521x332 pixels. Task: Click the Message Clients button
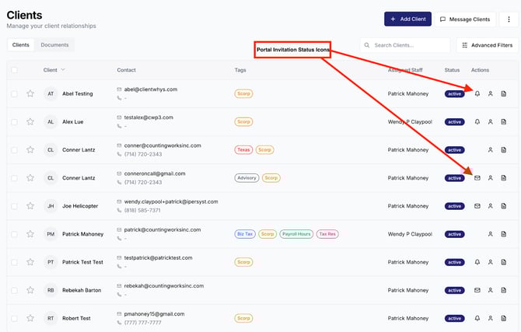pos(465,19)
